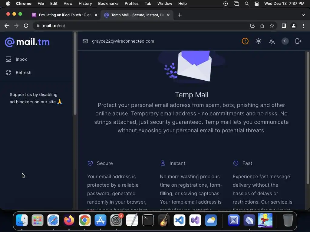Open the Profiles menu
The image size is (310, 232).
(x=131, y=4)
